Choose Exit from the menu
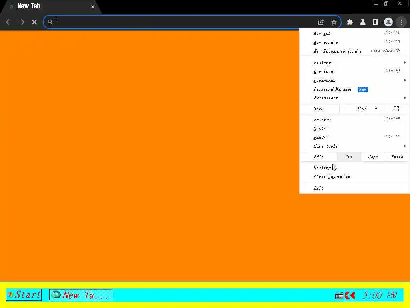 tap(355, 188)
